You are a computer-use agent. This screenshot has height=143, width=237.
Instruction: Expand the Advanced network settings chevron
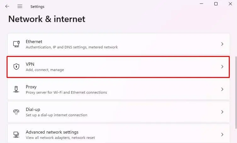[x=222, y=135]
